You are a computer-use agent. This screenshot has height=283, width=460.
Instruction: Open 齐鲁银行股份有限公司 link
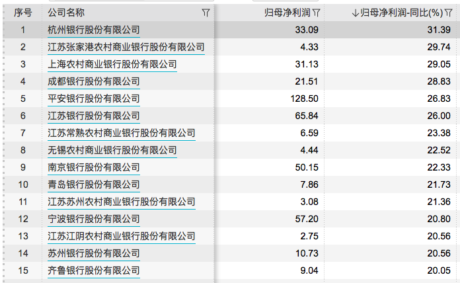[94, 270]
